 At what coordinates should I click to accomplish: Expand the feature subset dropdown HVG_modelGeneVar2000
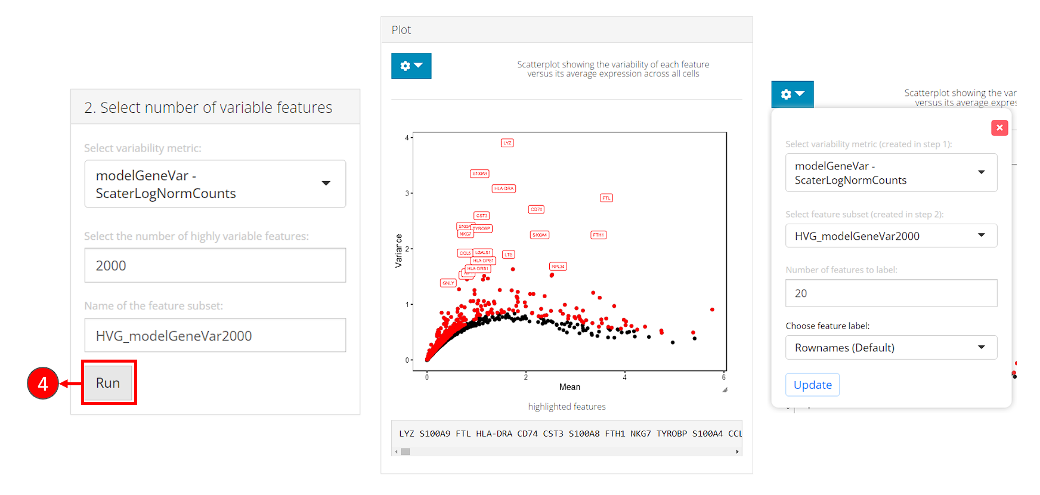[x=891, y=236]
